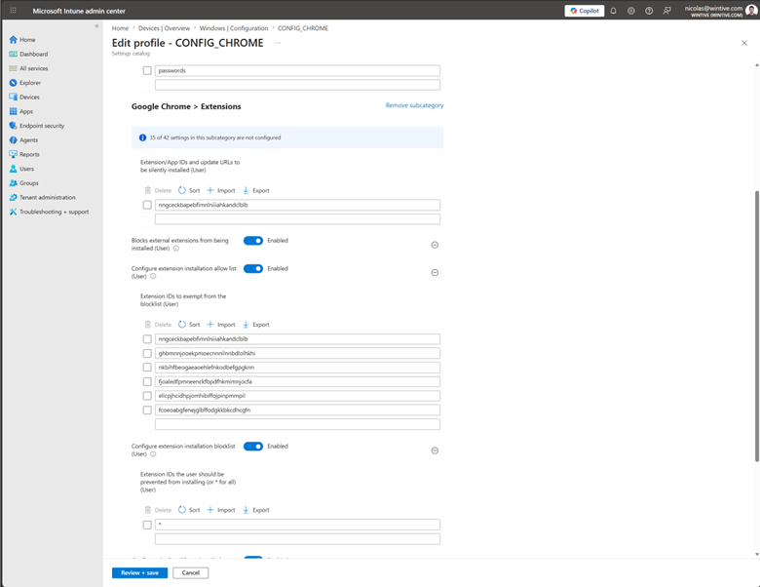Click empty field under silently installed list
Viewport: 760px width, 587px height.
297,219
